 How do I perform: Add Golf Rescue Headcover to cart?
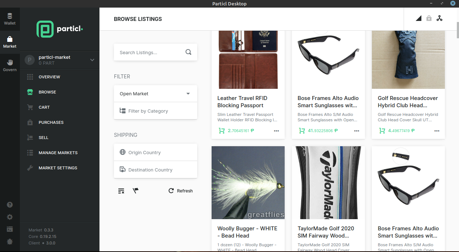click(x=382, y=131)
